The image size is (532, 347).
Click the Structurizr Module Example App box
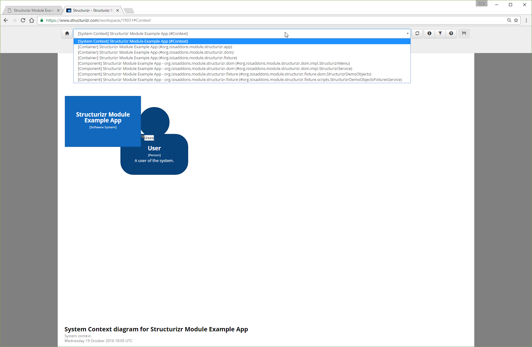pyautogui.click(x=103, y=121)
